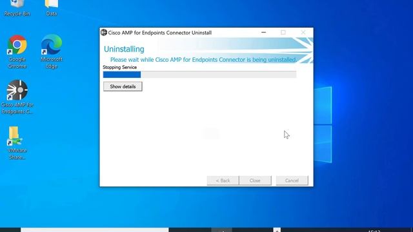This screenshot has width=413, height=232.
Task: Click the 'Uninstalling' heading text
Action: pyautogui.click(x=124, y=49)
